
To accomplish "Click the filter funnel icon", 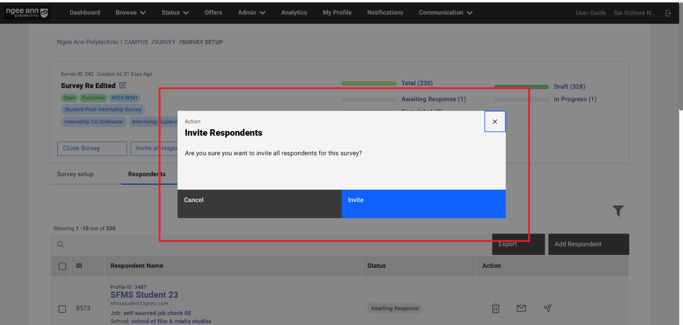I will coord(618,211).
